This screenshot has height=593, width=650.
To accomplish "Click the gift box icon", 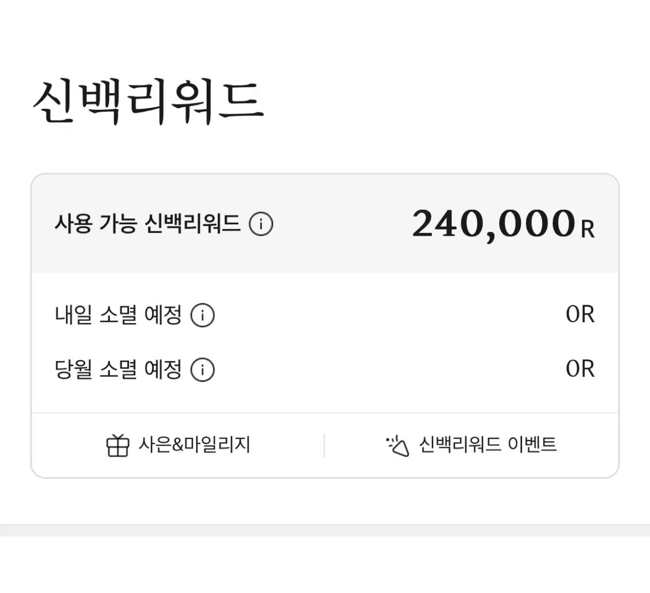I will click(118, 446).
